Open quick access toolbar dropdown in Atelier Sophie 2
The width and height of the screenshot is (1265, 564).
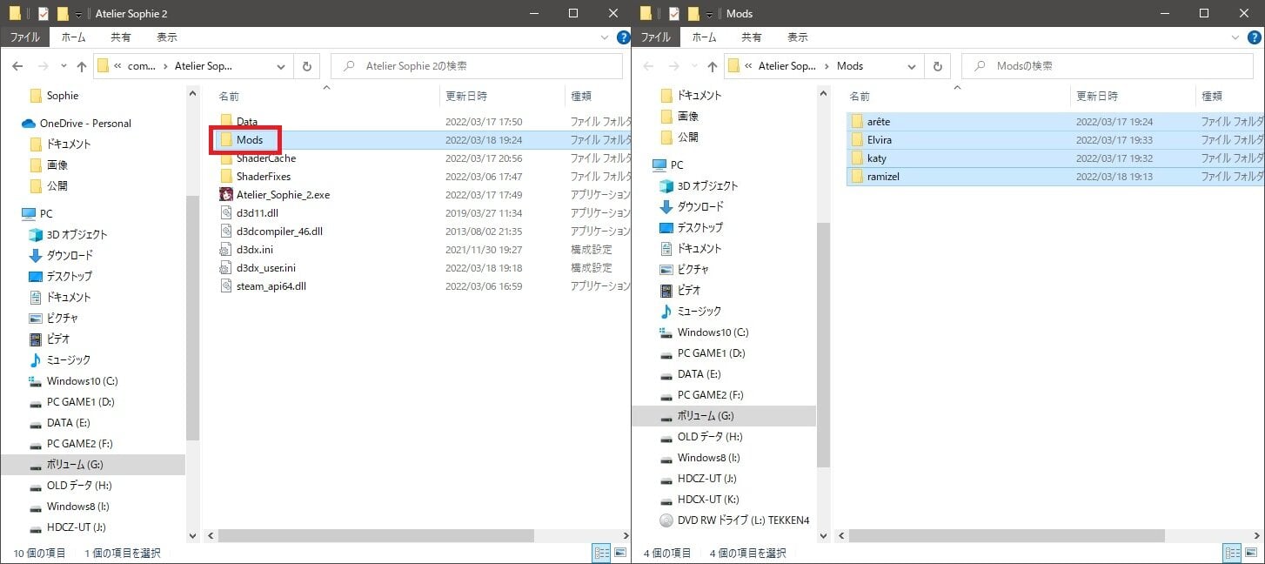78,14
